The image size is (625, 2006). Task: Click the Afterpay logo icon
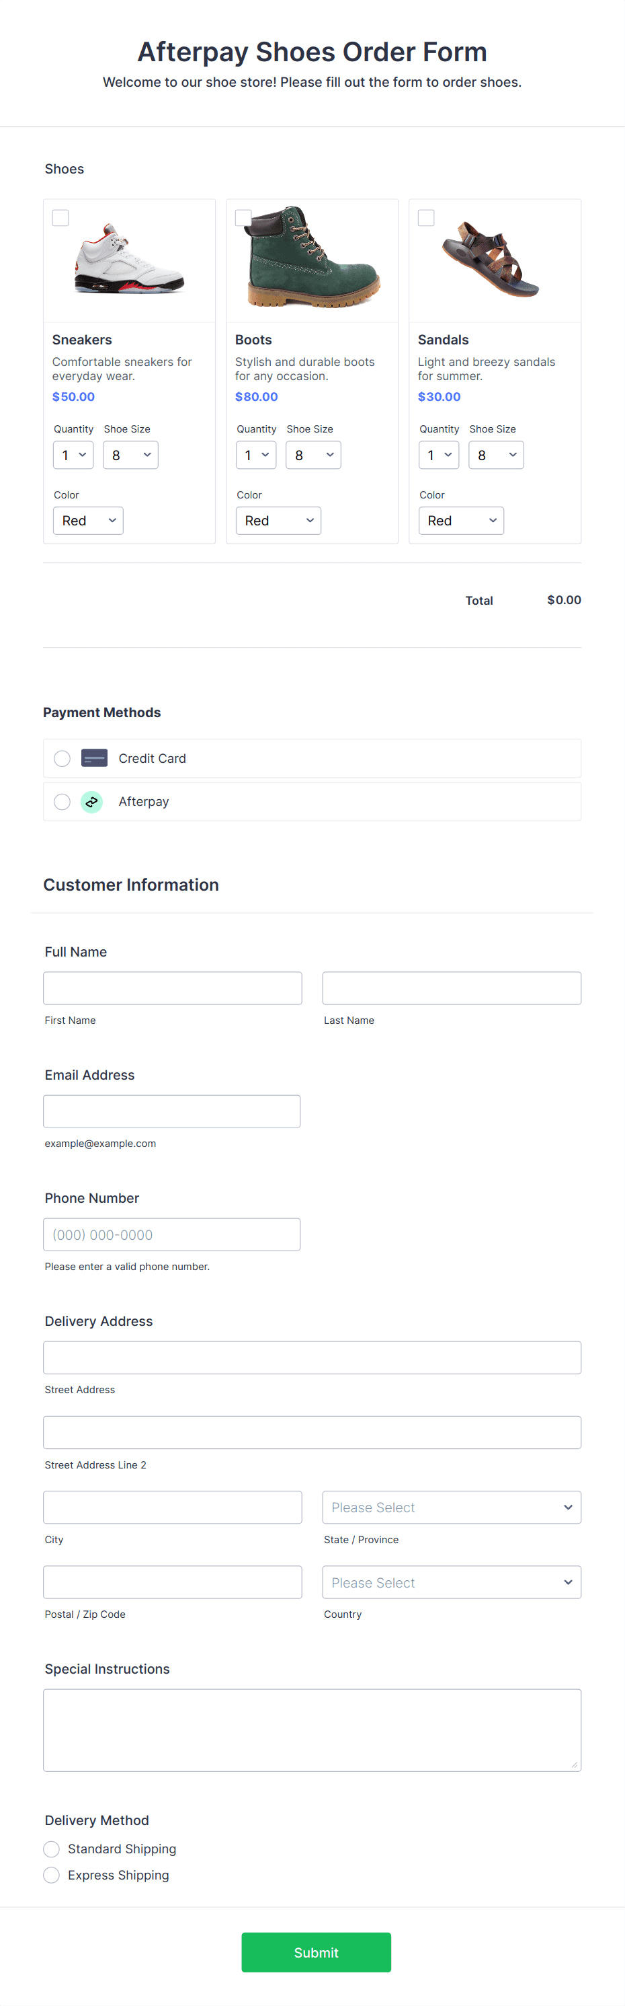[x=92, y=801]
